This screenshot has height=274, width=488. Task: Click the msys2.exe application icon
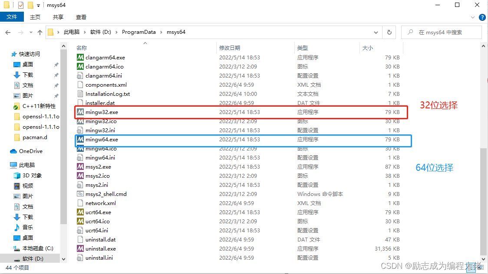pos(80,167)
